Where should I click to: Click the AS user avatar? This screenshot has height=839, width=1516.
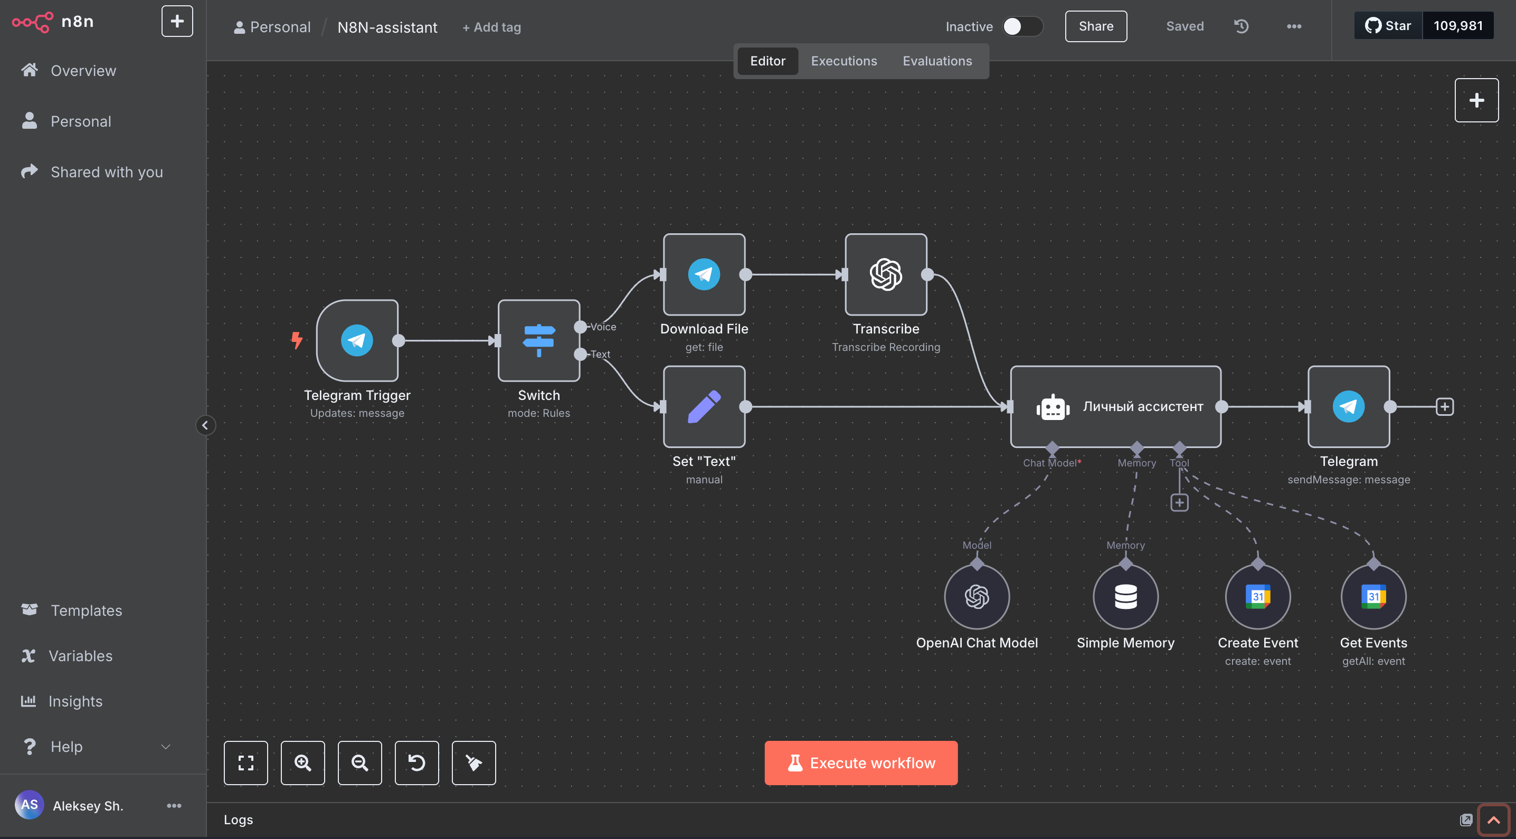[x=30, y=804]
